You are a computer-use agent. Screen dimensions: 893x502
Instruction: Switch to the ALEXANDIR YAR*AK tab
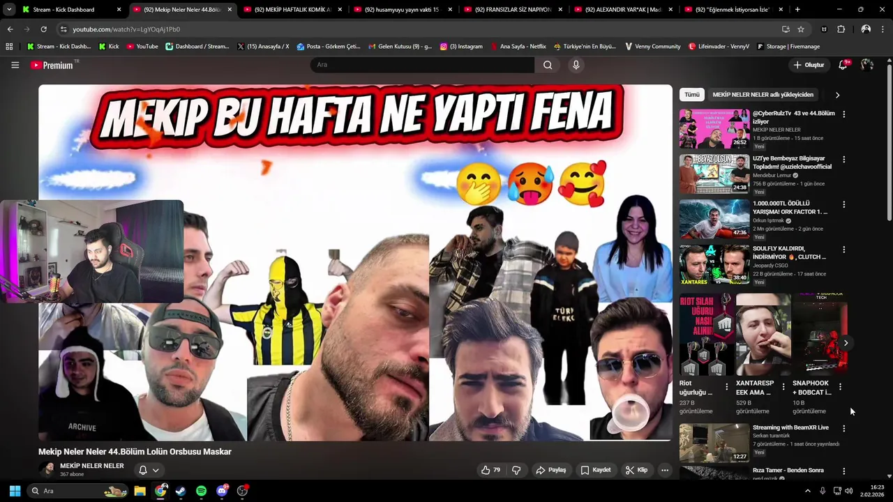(622, 10)
